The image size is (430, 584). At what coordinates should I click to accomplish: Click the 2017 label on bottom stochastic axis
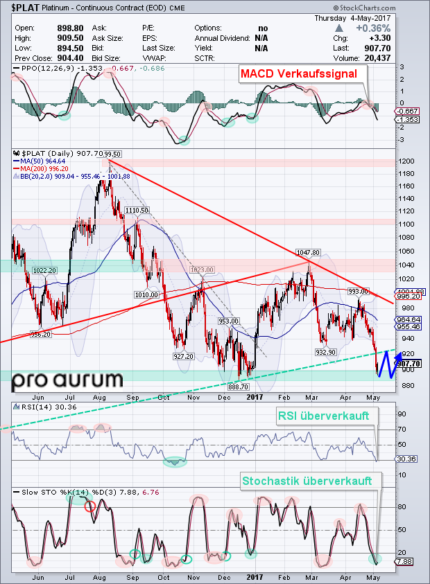255,578
